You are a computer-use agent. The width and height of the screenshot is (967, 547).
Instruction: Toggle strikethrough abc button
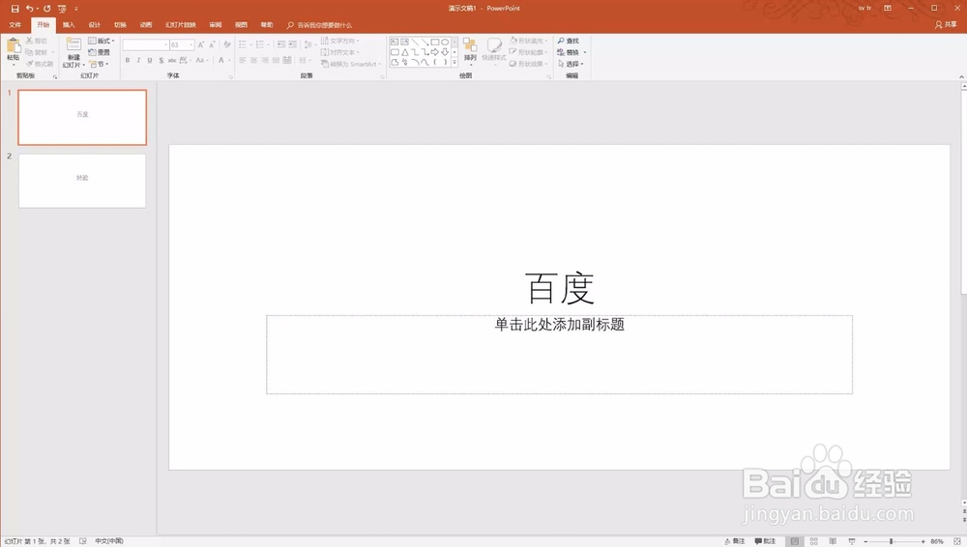pyautogui.click(x=172, y=60)
